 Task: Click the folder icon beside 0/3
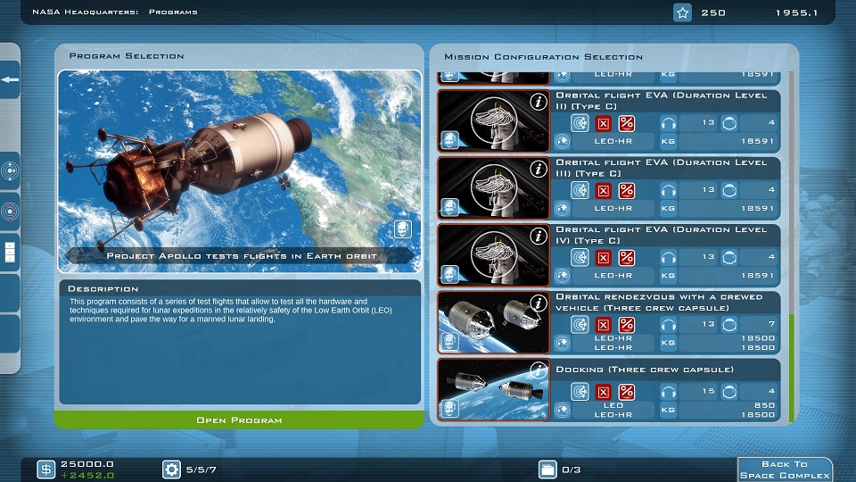[547, 469]
